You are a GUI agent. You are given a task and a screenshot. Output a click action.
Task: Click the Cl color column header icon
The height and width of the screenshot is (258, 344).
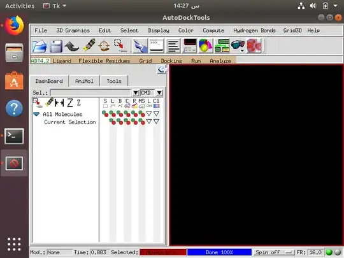(156, 103)
